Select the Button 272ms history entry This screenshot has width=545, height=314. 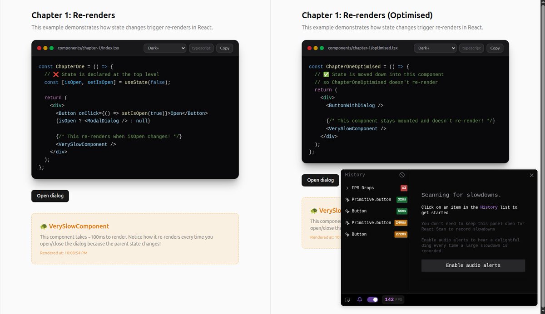tap(375, 234)
